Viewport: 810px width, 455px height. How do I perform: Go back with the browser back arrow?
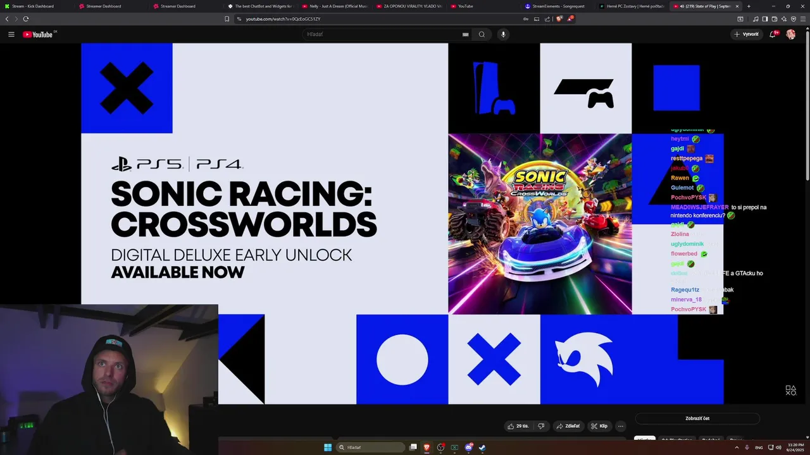7,19
